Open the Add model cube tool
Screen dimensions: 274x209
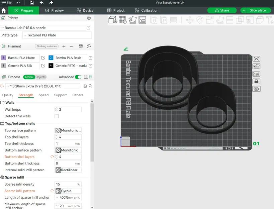tap(113, 20)
